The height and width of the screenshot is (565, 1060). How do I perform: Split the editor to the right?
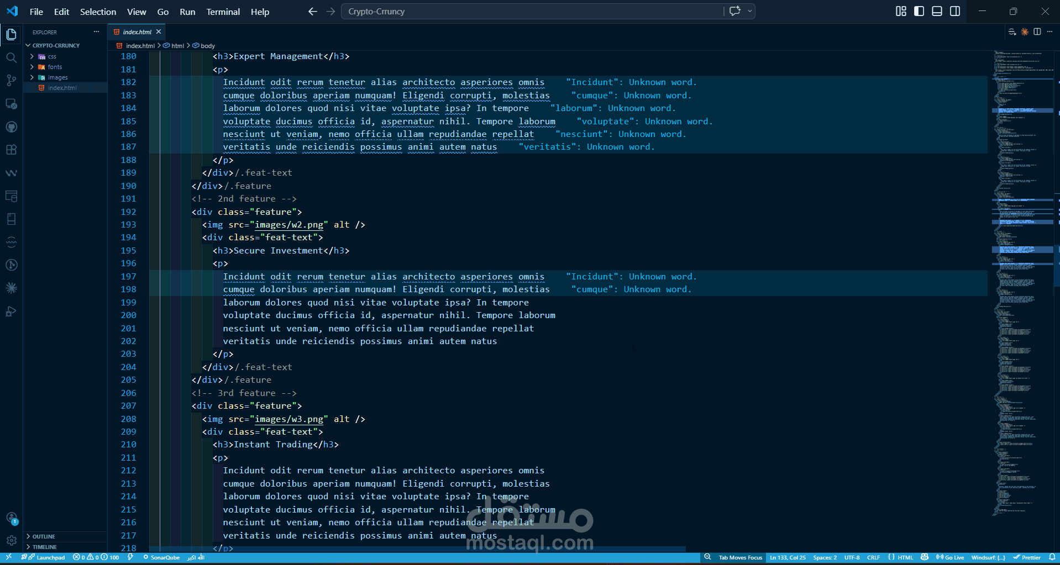click(x=1037, y=32)
